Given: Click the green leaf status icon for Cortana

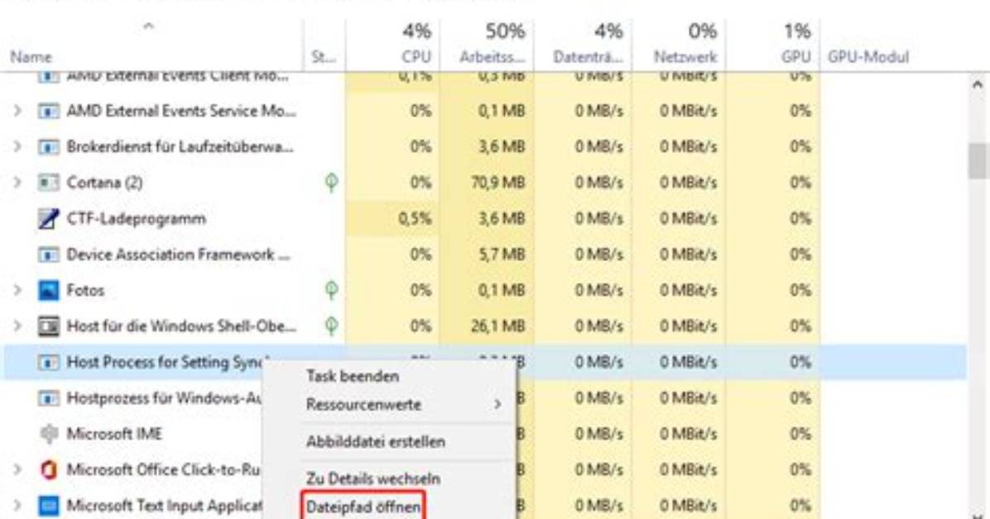Looking at the screenshot, I should click(331, 183).
